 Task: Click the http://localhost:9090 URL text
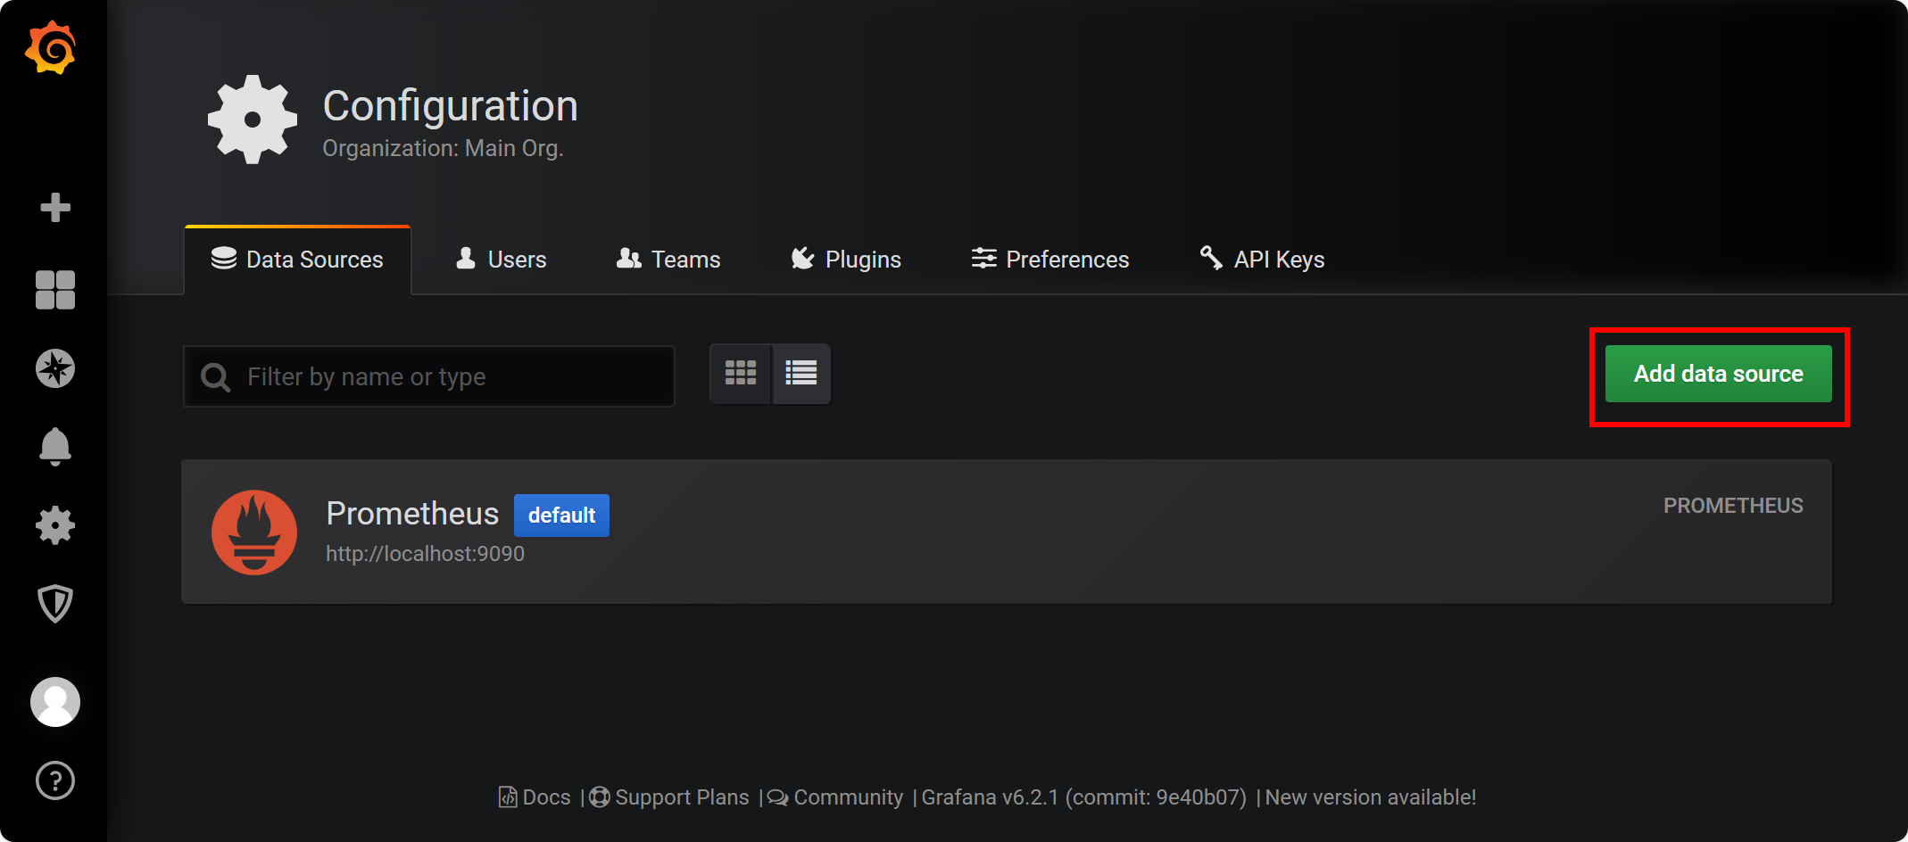(425, 554)
